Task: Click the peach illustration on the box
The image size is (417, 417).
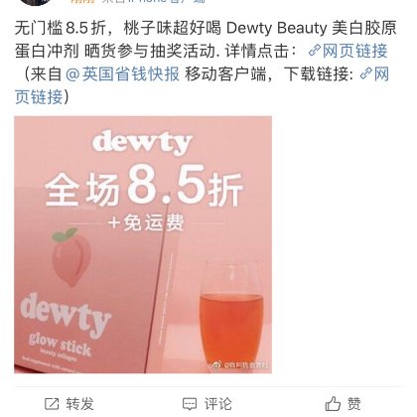Action: (x=70, y=257)
